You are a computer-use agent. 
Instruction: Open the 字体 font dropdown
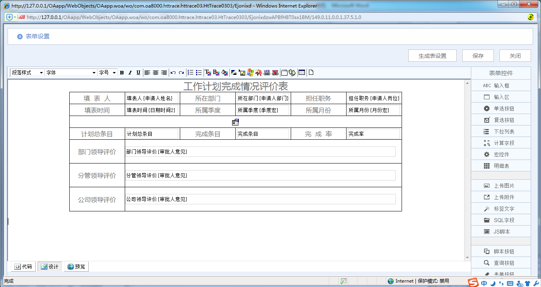coord(70,72)
